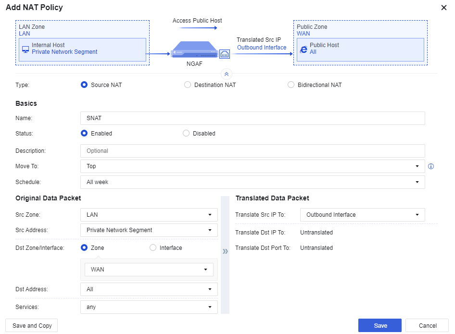Image resolution: width=455 pixels, height=334 pixels.
Task: Click the Save button
Action: (x=379, y=325)
